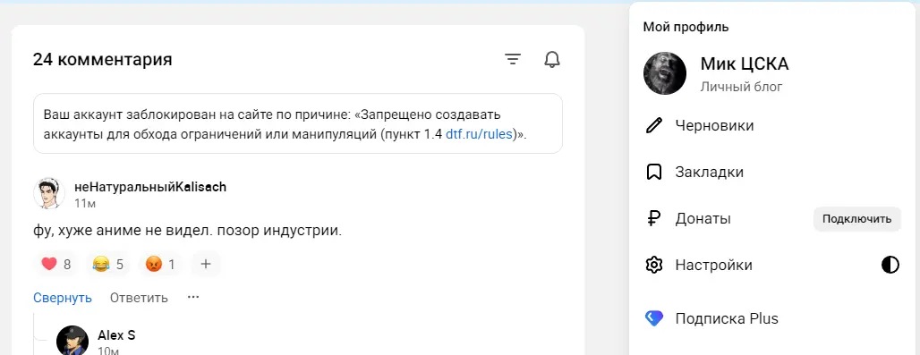Click Подключить donations button

(x=856, y=219)
